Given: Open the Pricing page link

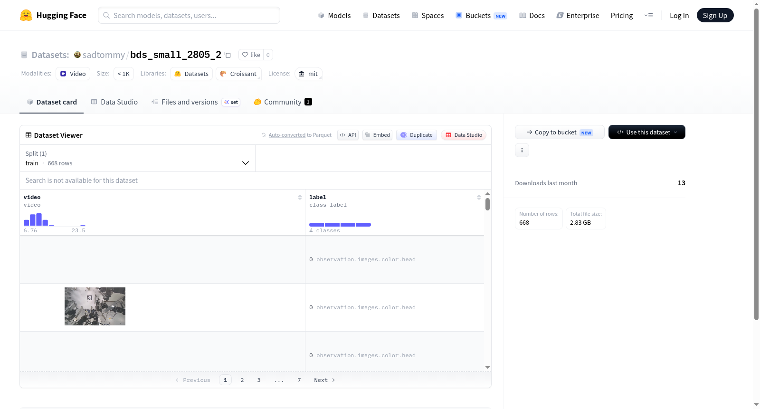Looking at the screenshot, I should [622, 15].
